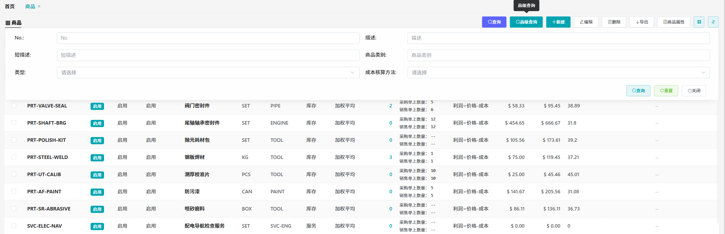Click the sort arrows icon button
The width and height of the screenshot is (725, 234).
[x=713, y=22]
